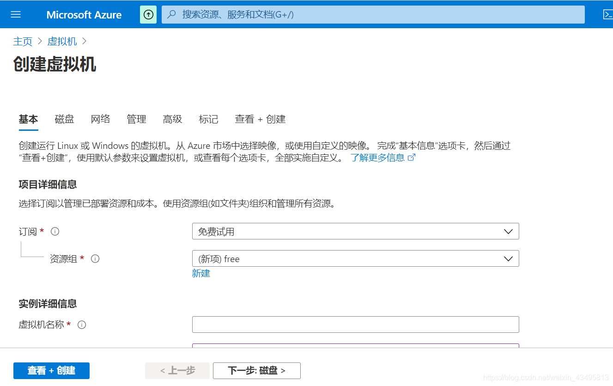Switch to the 网络 tab
This screenshot has width=613, height=386.
click(100, 119)
